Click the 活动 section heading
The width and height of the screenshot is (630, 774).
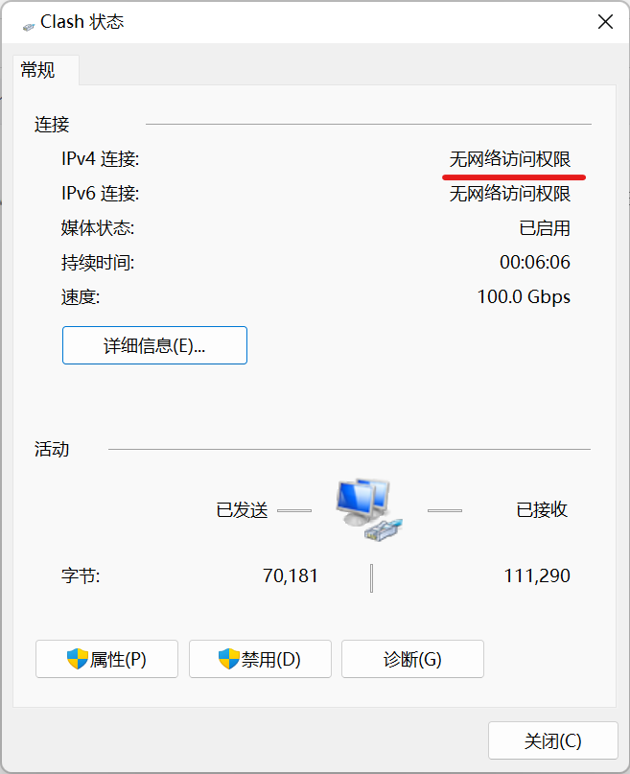tap(52, 449)
